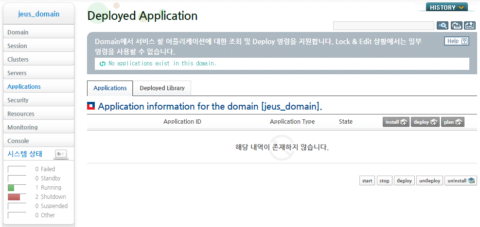This screenshot has width=480, height=227.
Task: Open the Resources menu item
Action: point(38,113)
